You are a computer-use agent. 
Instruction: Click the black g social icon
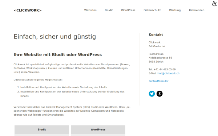coord(160,94)
